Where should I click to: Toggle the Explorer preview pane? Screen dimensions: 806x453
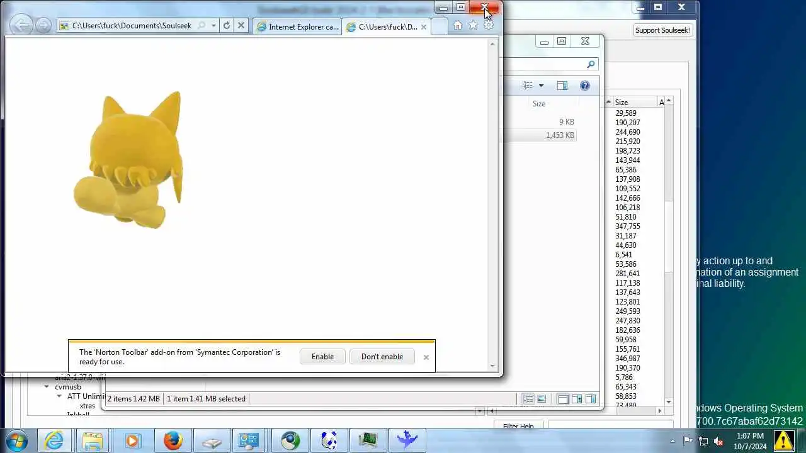(562, 86)
